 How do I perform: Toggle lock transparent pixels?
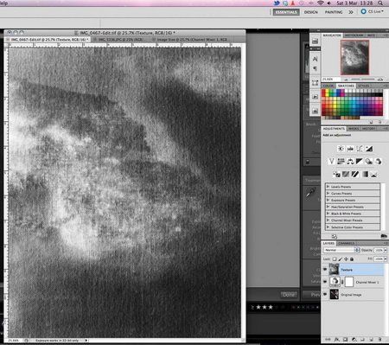tap(335, 259)
